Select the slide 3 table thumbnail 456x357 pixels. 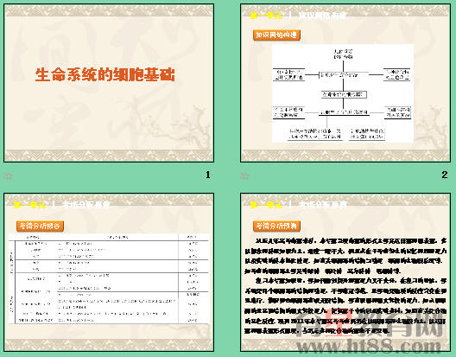(109, 272)
